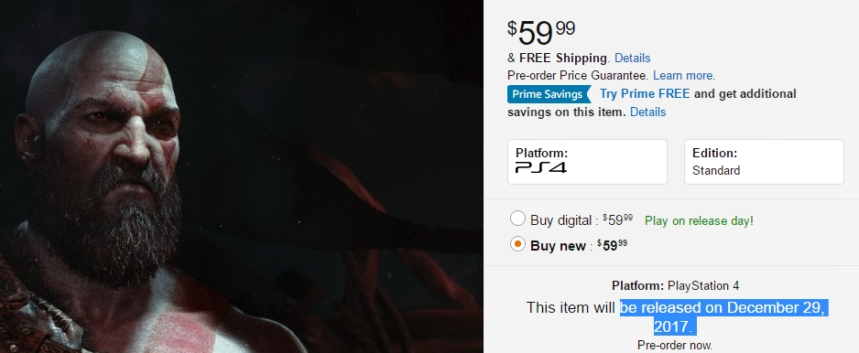Click Platform: PlayStation 4 text

click(675, 285)
